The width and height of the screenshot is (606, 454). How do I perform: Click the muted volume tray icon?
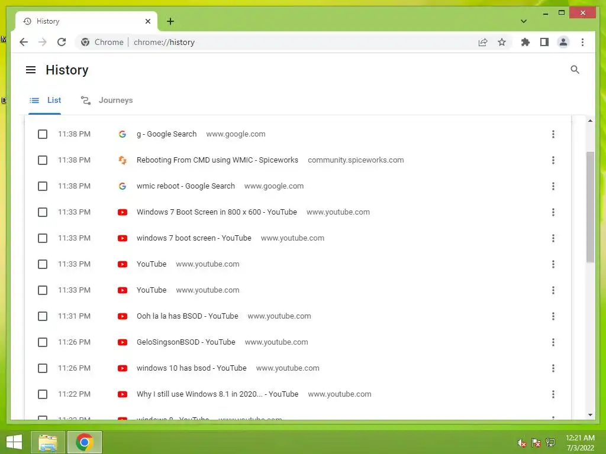tap(521, 443)
